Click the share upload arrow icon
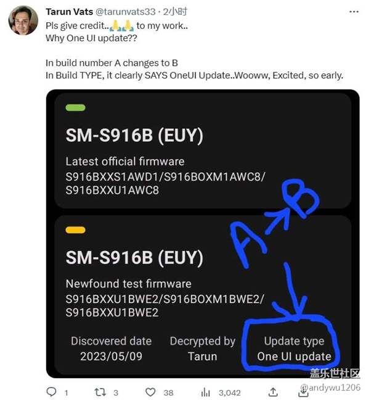This screenshot has width=366, height=401. (273, 392)
